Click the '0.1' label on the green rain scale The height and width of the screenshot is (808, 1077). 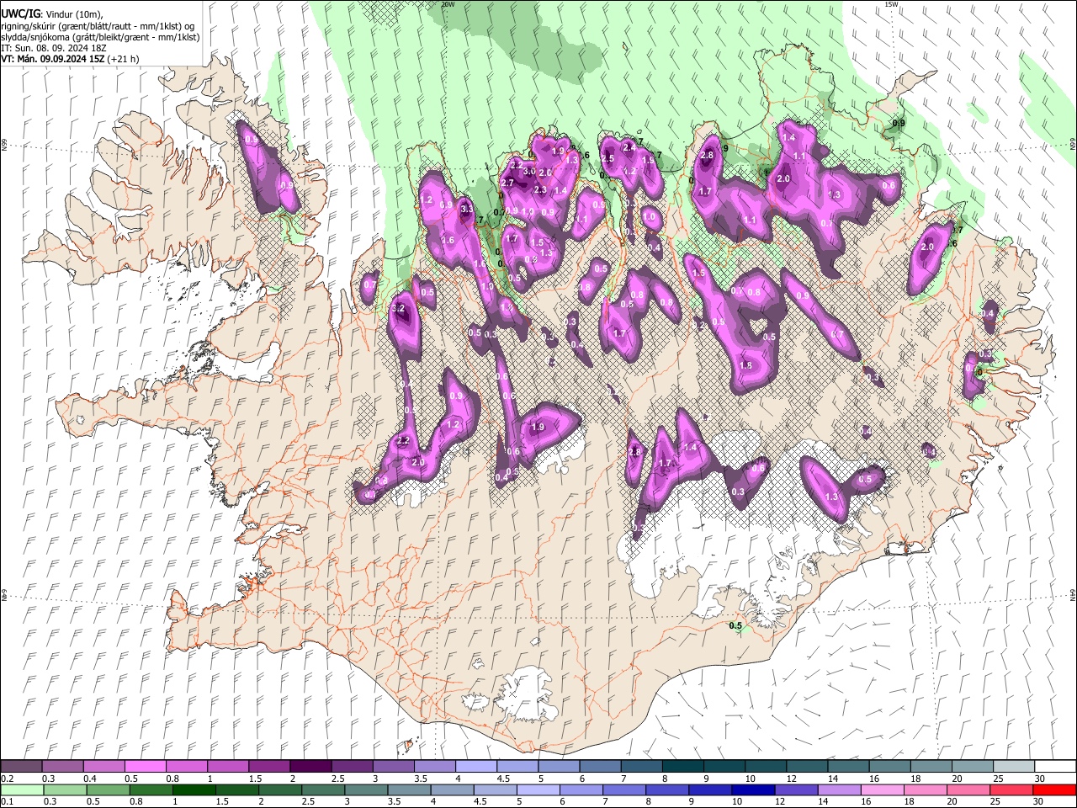(x=8, y=801)
